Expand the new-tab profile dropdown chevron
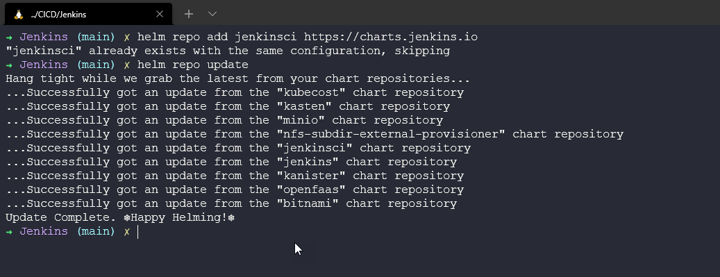Screen dimensions: 720x277 [212, 14]
